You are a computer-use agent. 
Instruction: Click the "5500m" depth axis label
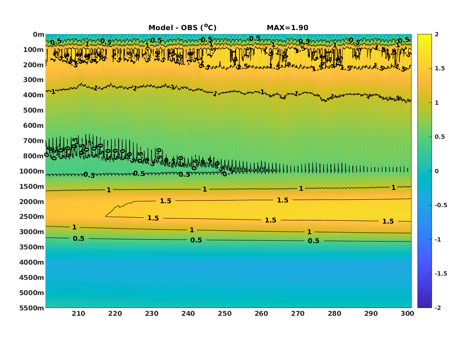[x=32, y=308]
